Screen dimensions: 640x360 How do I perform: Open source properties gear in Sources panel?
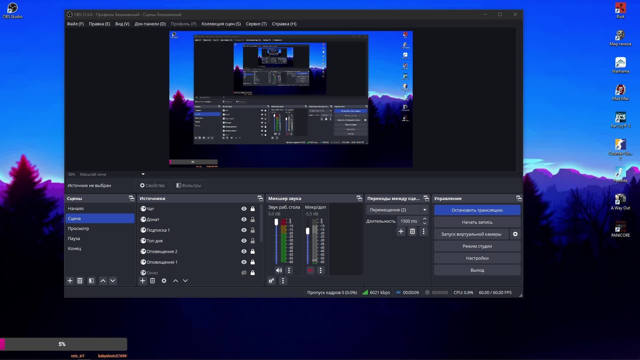point(164,281)
